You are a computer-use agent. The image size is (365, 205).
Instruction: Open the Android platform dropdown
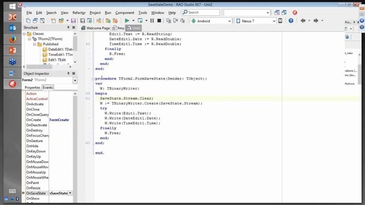(x=229, y=21)
